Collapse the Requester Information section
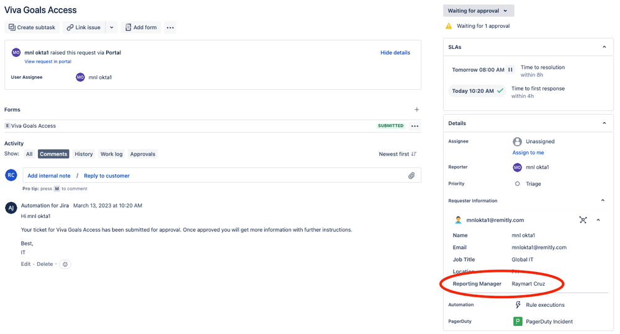 click(603, 201)
